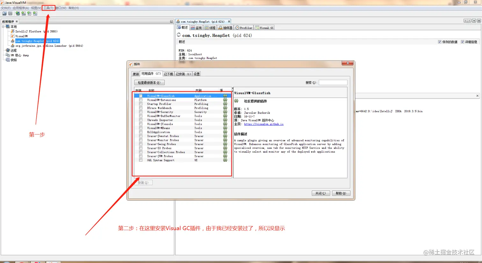Click the Add VM coredump toolbar icon
The width and height of the screenshot is (482, 263).
29,13
